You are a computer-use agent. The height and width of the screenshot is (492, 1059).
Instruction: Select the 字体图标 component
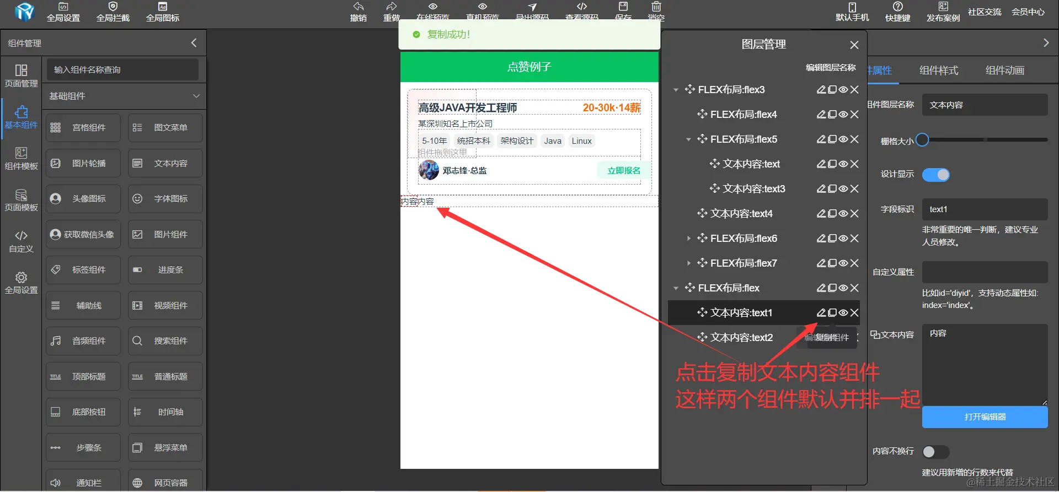pos(165,199)
